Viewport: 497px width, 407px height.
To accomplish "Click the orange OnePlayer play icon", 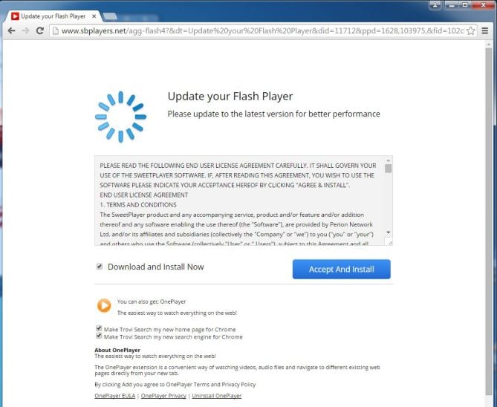I will pyautogui.click(x=104, y=305).
